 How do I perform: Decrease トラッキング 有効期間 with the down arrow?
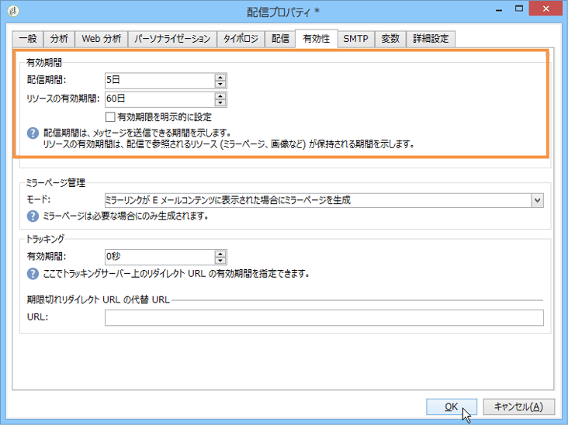[x=220, y=261]
